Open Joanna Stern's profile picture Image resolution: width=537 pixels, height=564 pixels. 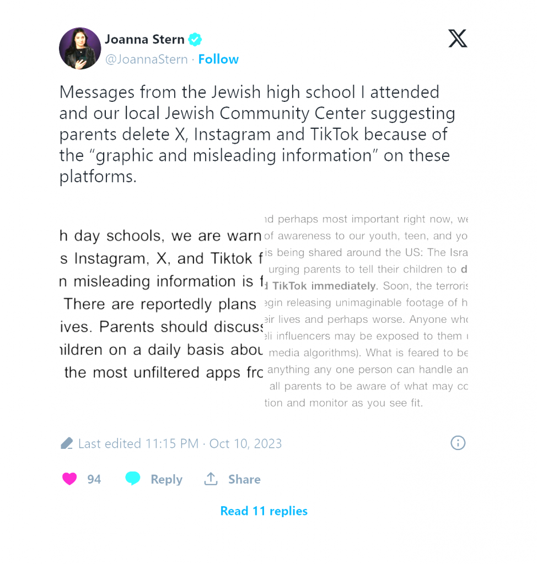pos(80,48)
